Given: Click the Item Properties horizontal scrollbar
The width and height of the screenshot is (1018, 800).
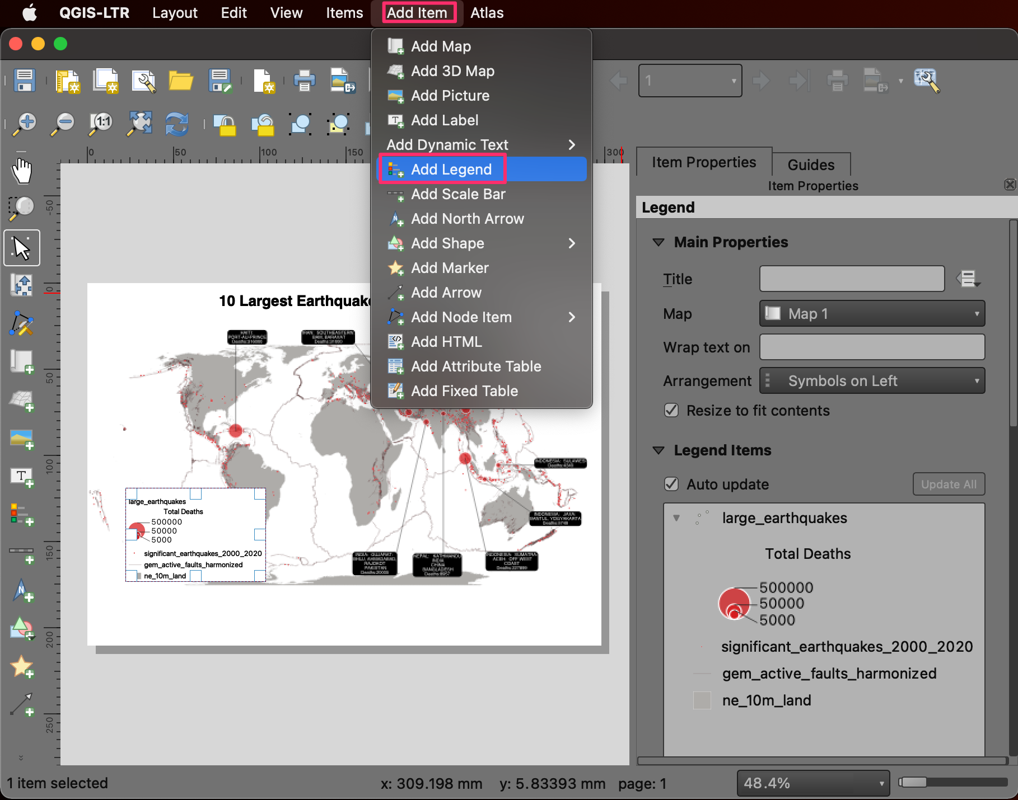Looking at the screenshot, I should coord(822,761).
